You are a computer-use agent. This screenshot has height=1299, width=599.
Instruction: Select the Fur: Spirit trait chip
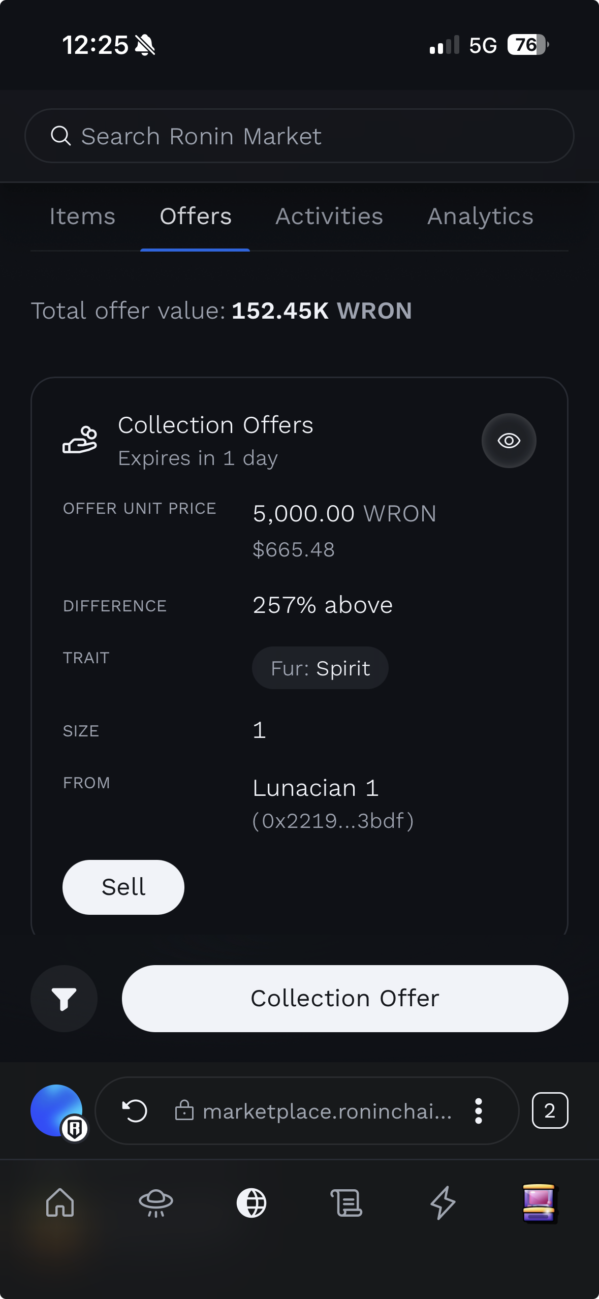[320, 668]
